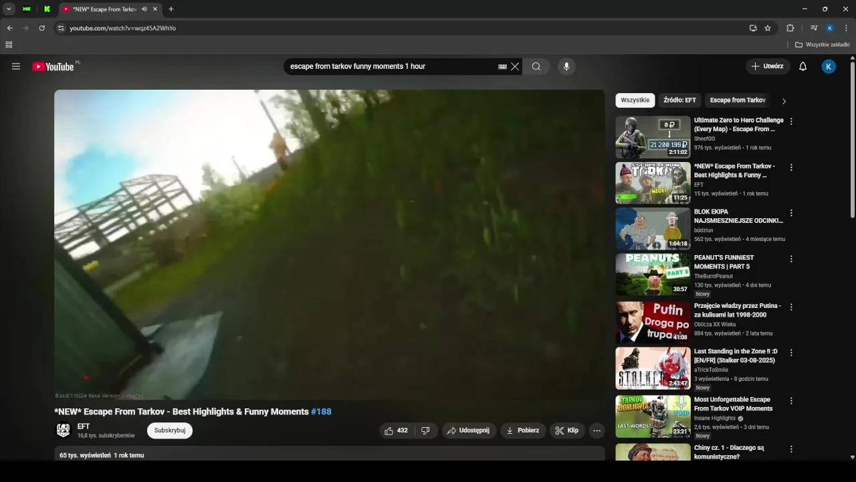This screenshot has width=856, height=482.
Task: Clear the search box with the X
Action: (x=515, y=66)
